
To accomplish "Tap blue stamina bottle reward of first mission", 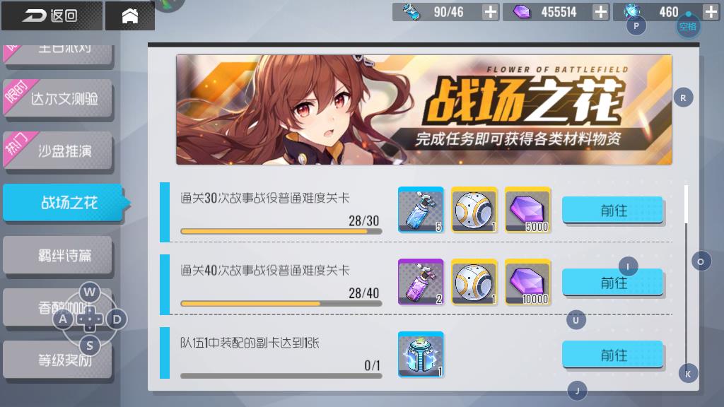I will [x=421, y=209].
